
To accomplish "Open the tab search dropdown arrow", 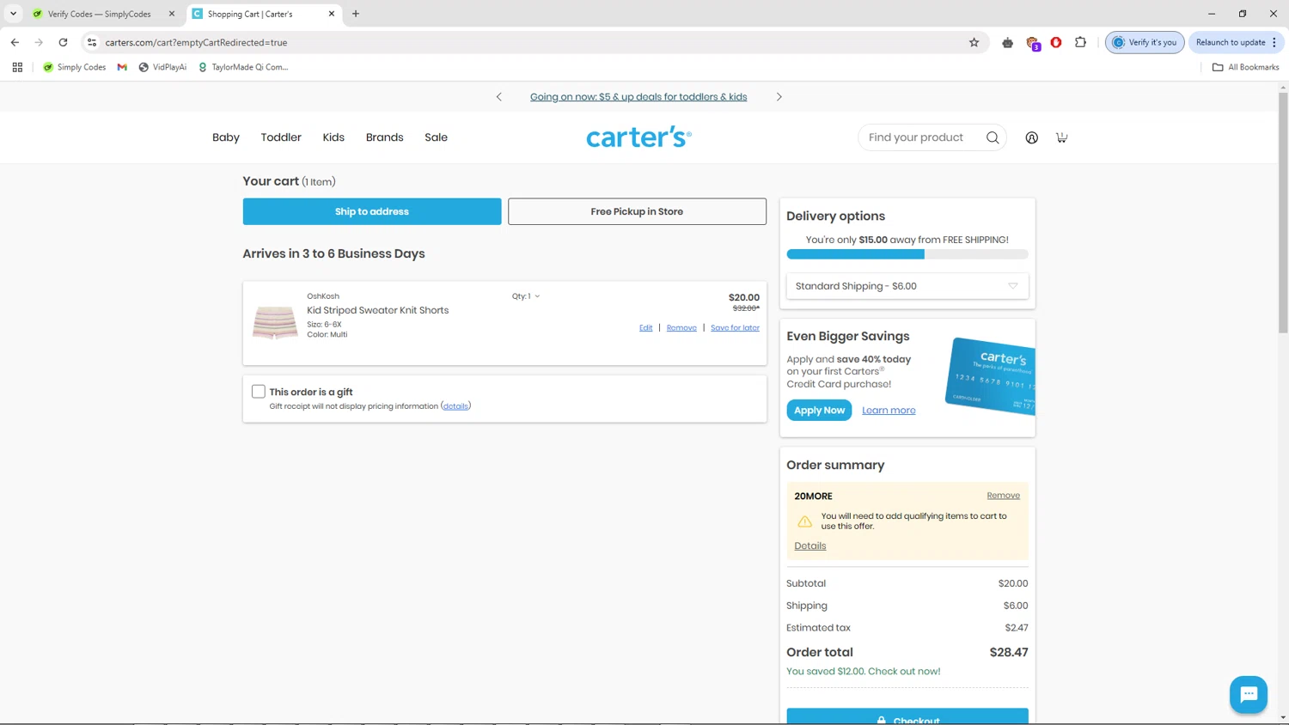I will point(13,14).
